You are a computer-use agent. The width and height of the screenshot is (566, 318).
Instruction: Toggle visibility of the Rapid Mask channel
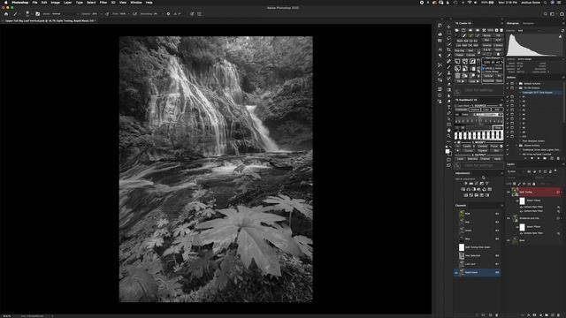[x=456, y=272]
